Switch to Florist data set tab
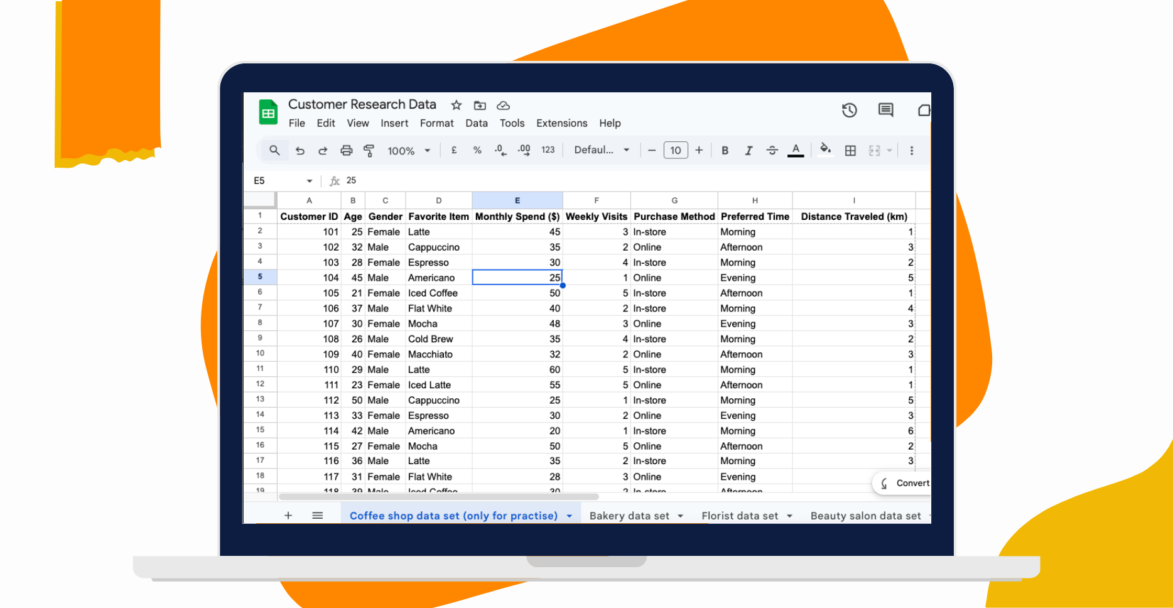 tap(740, 516)
